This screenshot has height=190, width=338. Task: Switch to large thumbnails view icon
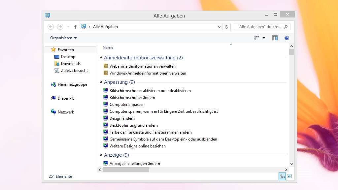(289, 176)
